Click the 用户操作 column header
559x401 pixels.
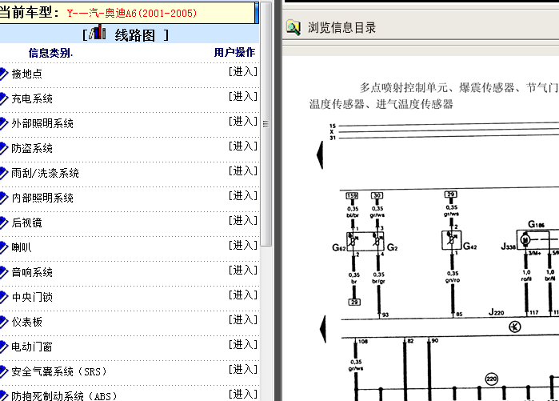[234, 53]
